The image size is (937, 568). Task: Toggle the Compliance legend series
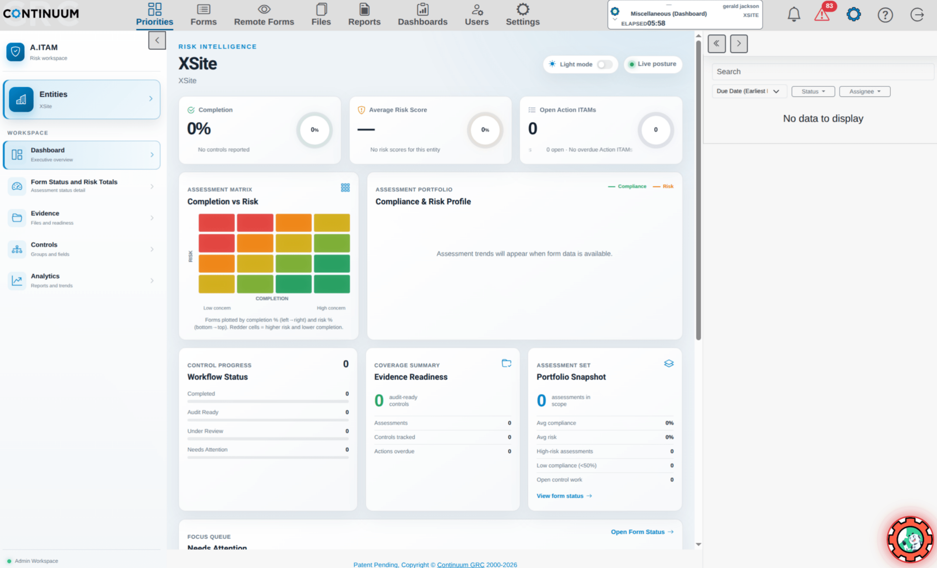pos(627,186)
